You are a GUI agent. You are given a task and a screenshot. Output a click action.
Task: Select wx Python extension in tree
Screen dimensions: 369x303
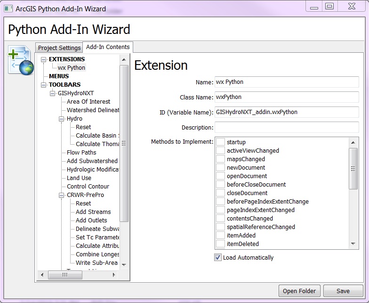click(x=72, y=68)
